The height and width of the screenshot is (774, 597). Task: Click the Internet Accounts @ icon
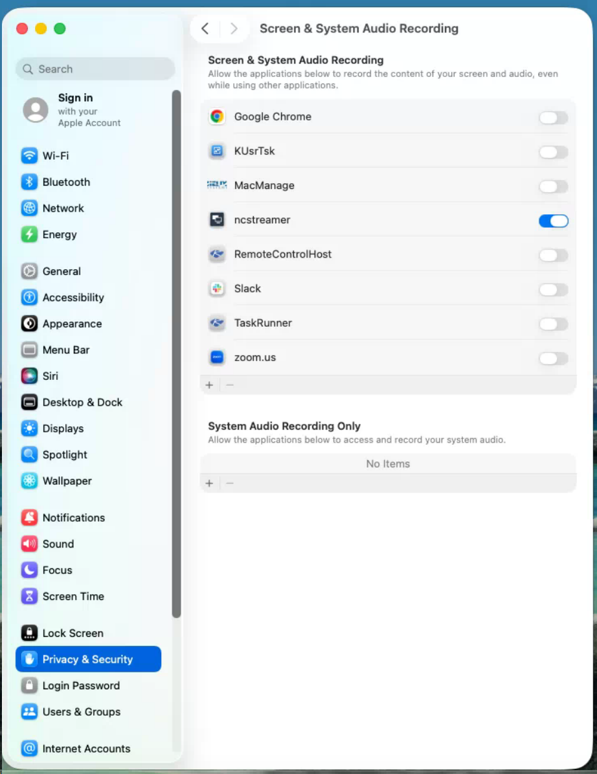pos(29,748)
